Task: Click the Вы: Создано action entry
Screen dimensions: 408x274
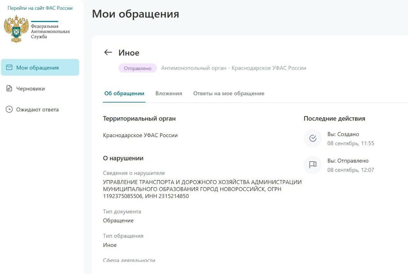Action: click(343, 134)
